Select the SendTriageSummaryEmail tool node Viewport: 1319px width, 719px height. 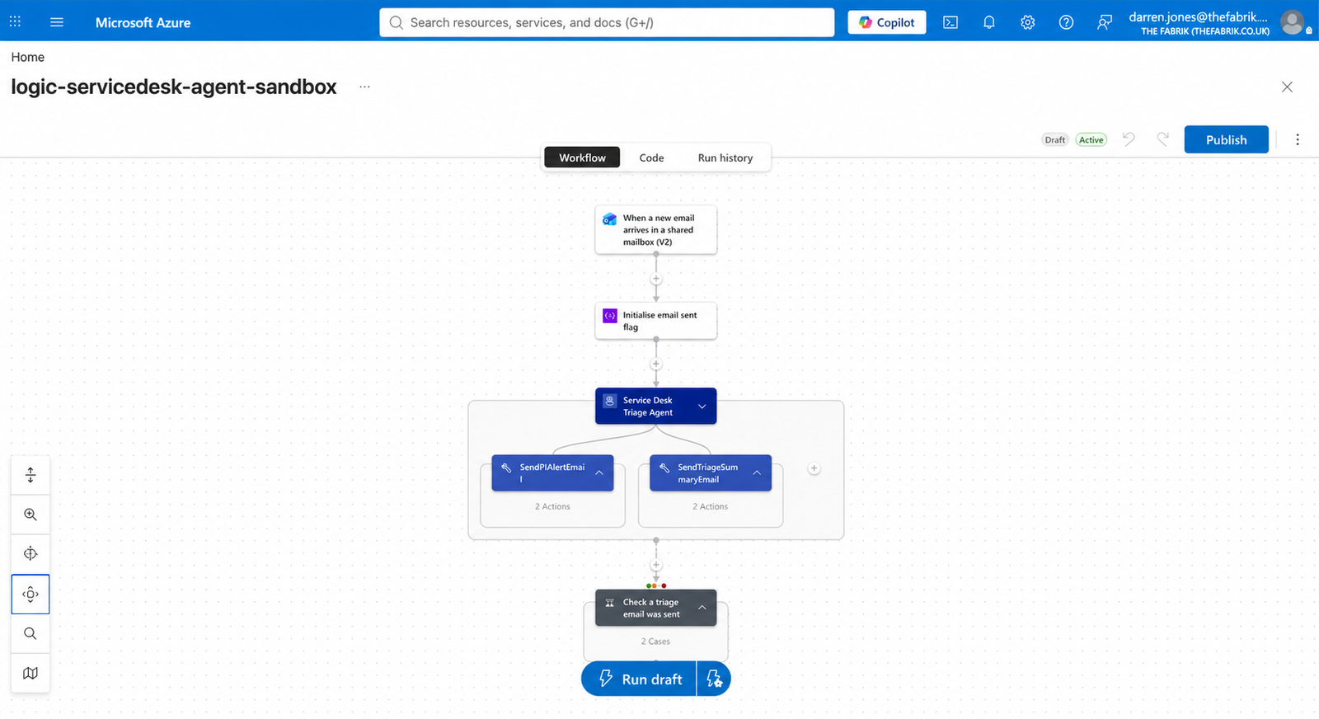click(x=711, y=472)
